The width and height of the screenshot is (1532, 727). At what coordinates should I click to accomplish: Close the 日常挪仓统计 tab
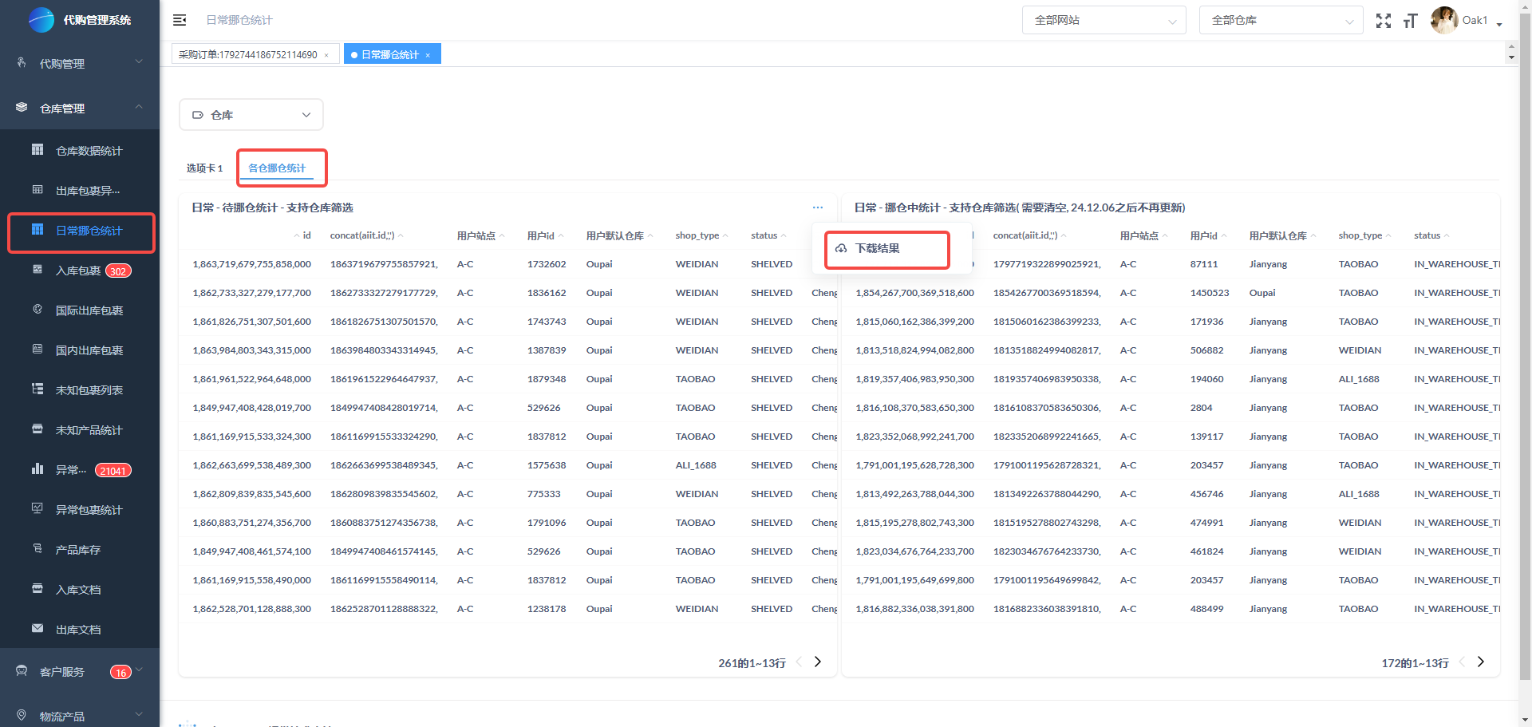pyautogui.click(x=428, y=55)
